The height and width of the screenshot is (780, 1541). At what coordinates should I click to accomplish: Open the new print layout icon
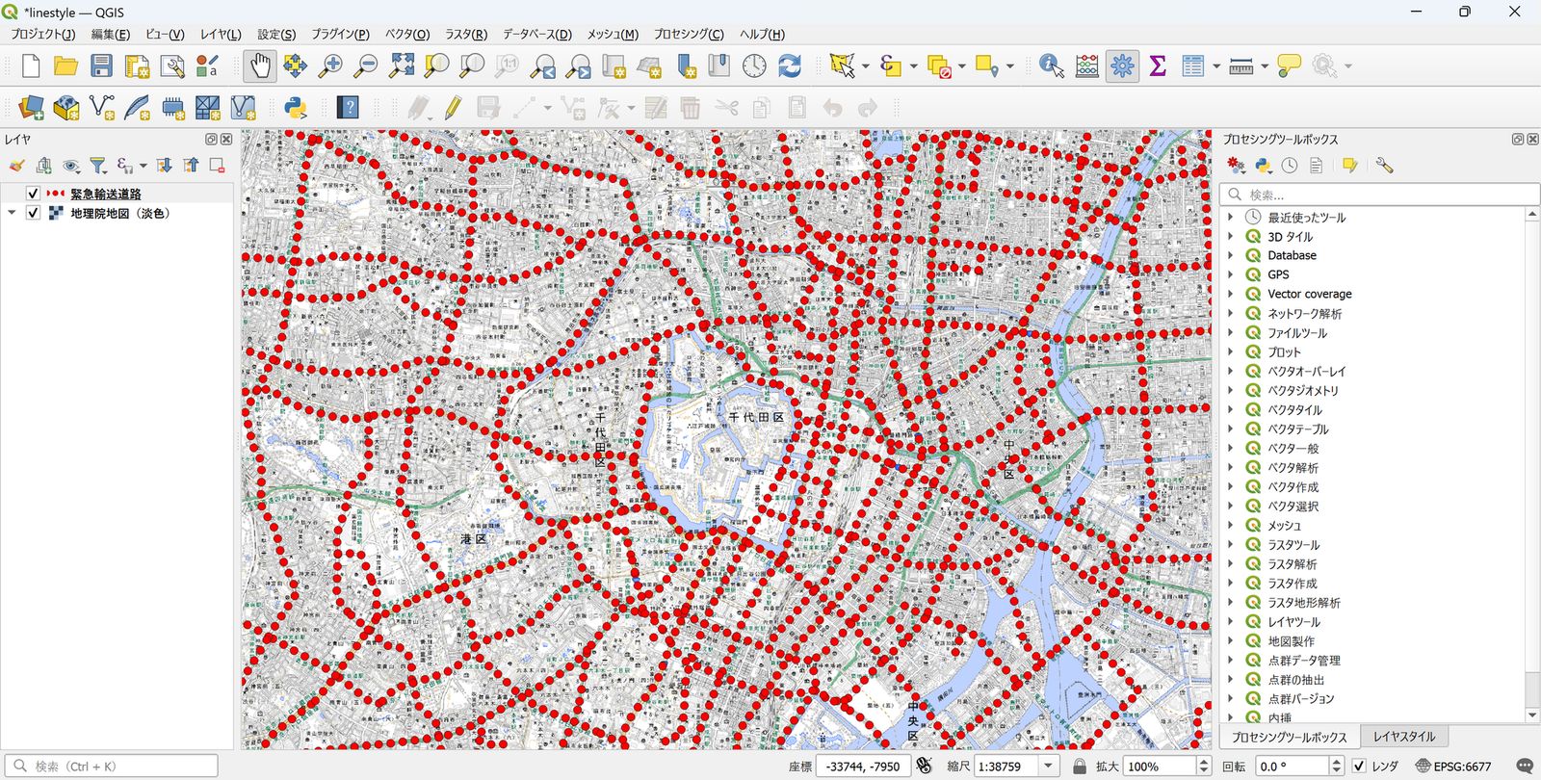(x=137, y=65)
